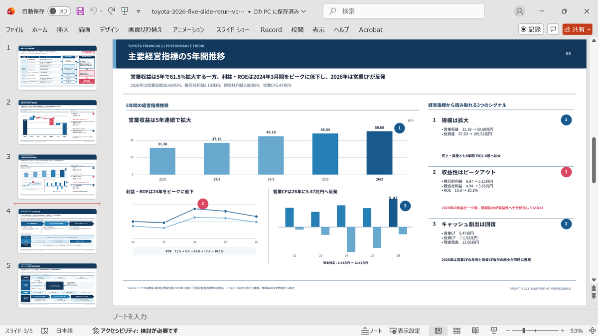The height and width of the screenshot is (336, 598).
Task: Select slide 2 thumbnail
Action: (x=58, y=122)
